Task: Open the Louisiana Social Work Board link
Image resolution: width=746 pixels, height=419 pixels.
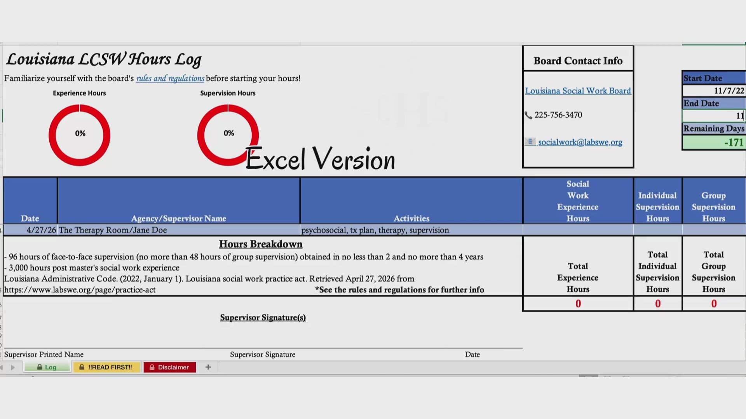Action: 578,91
